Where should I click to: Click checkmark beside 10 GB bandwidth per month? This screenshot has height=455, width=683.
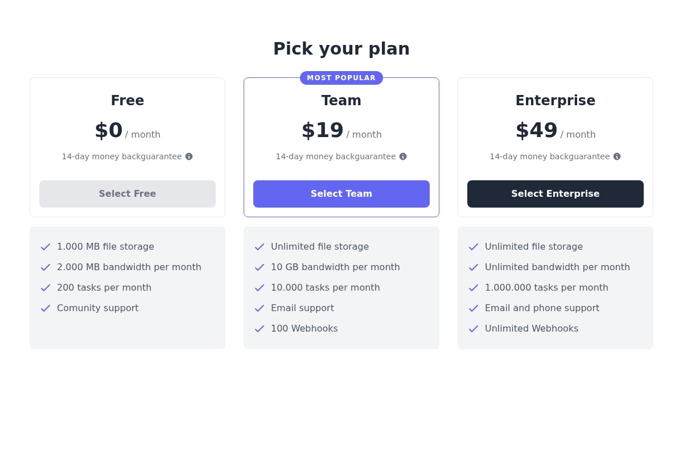[x=260, y=267]
